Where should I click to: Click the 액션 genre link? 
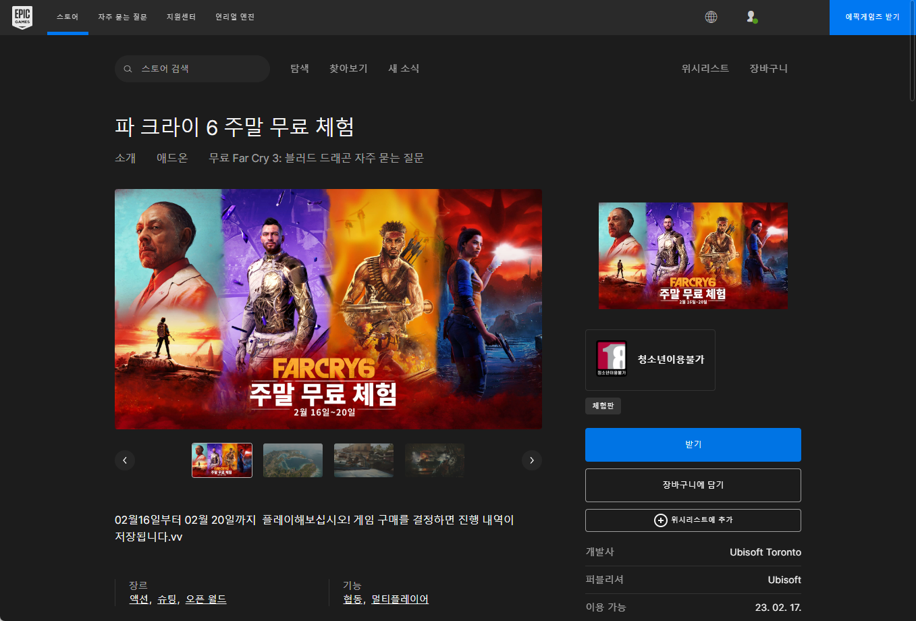coord(139,599)
